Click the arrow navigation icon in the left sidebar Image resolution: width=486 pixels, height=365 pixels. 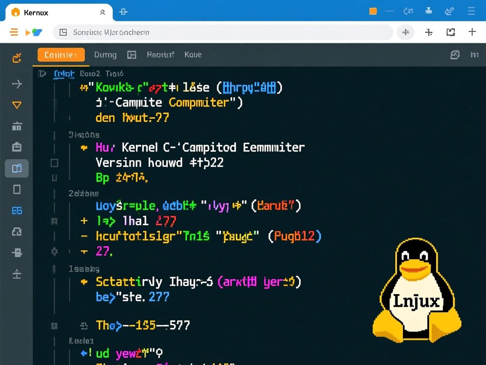pyautogui.click(x=16, y=84)
